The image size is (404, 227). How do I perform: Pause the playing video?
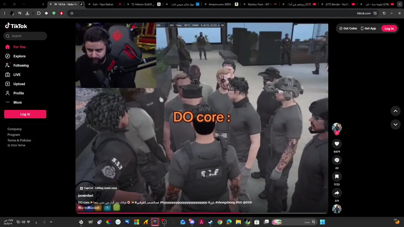[x=202, y=118]
